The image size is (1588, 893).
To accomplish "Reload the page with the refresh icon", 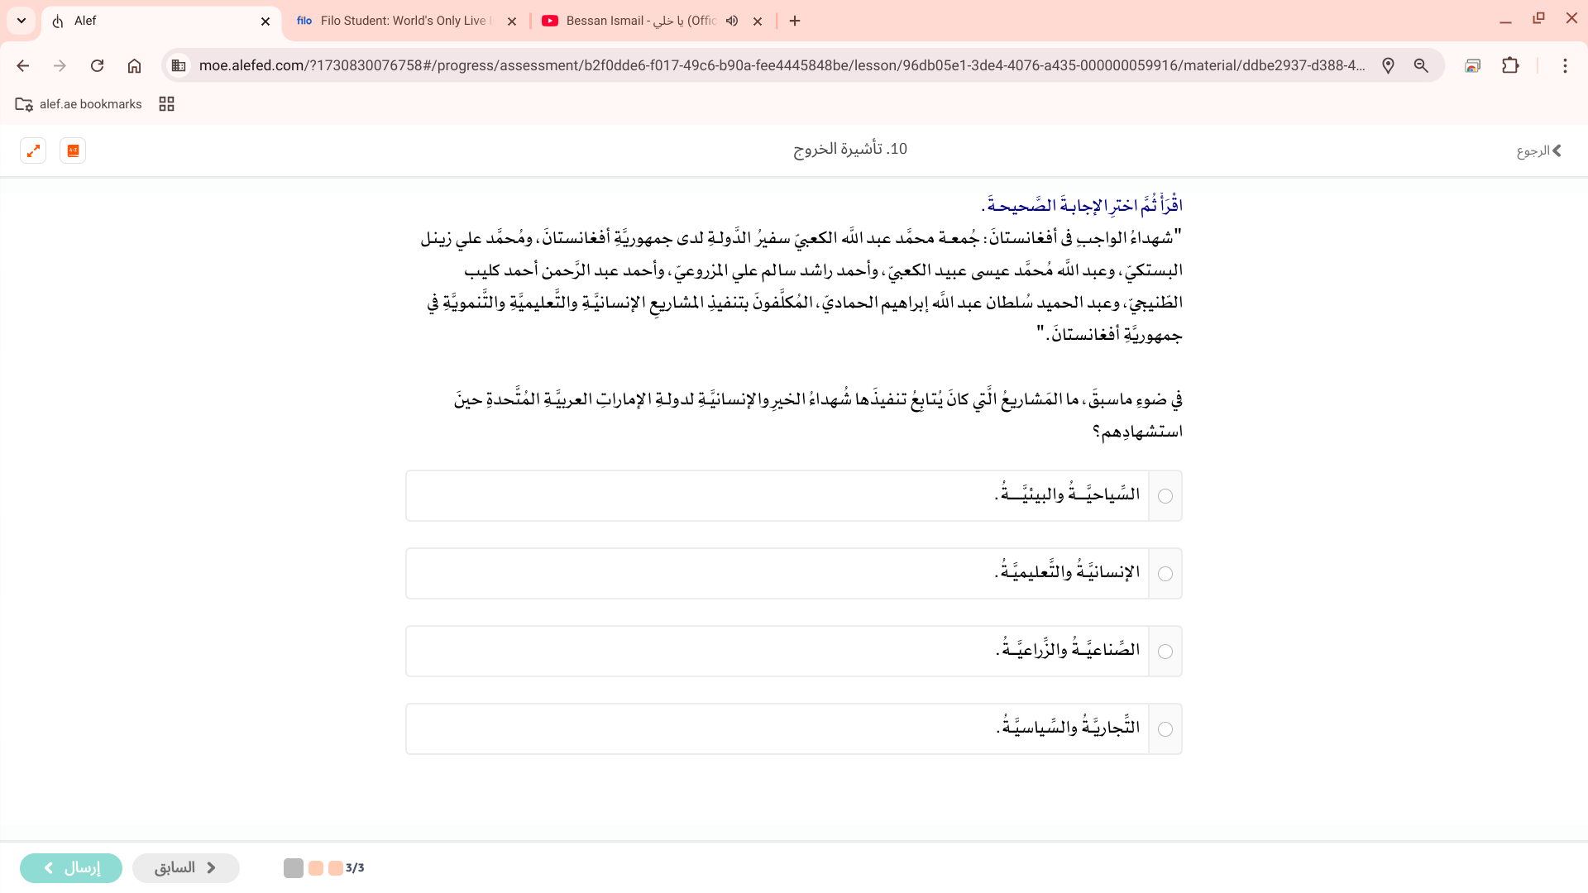I will 97,65.
